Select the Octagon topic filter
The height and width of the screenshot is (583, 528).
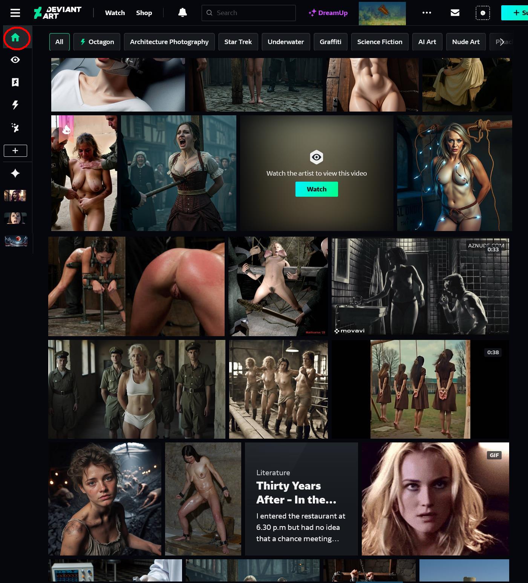pyautogui.click(x=97, y=42)
